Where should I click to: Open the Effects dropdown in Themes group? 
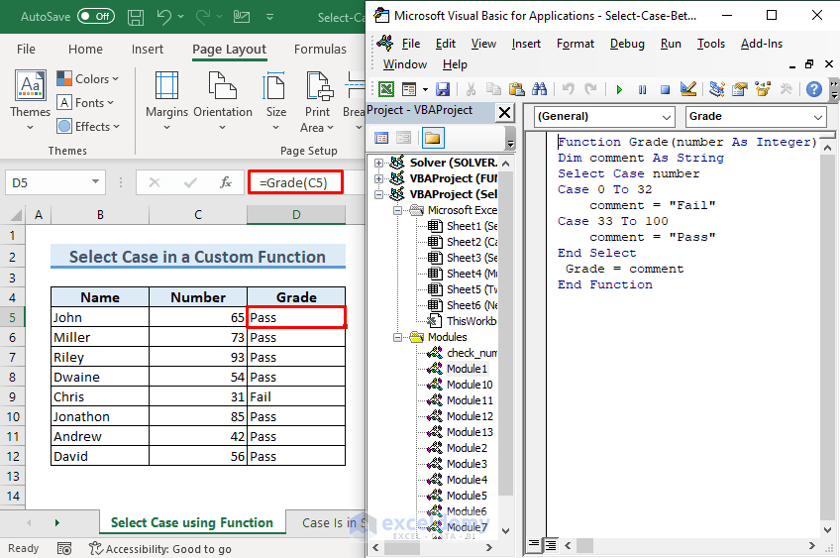pos(88,127)
